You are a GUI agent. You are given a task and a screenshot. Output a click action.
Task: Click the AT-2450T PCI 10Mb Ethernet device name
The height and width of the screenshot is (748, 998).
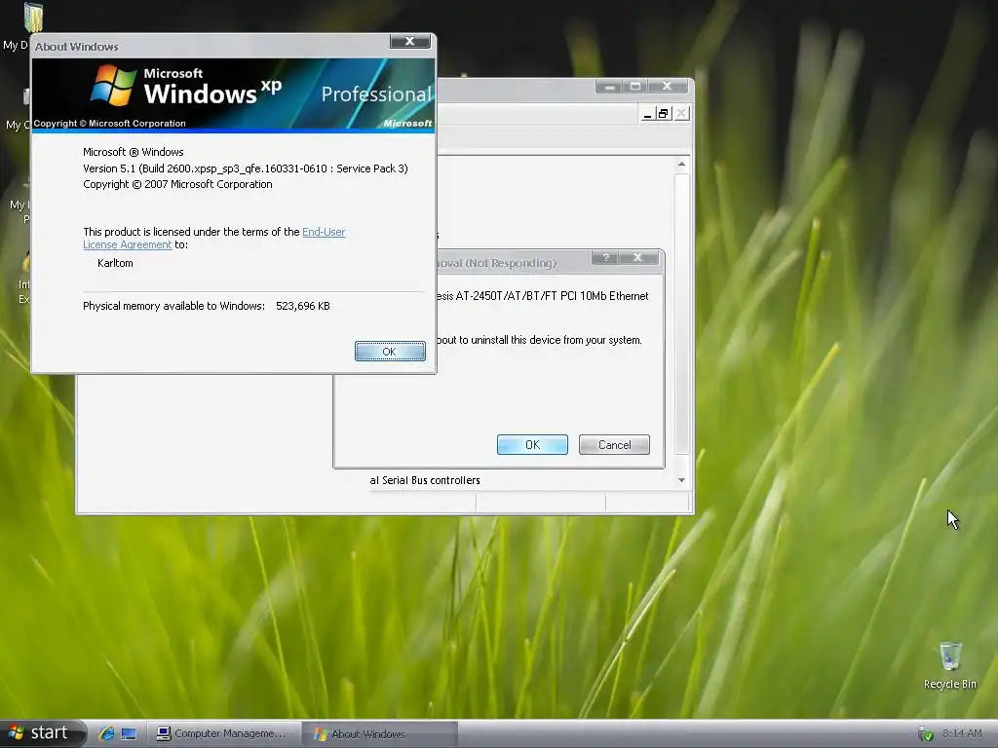click(542, 296)
